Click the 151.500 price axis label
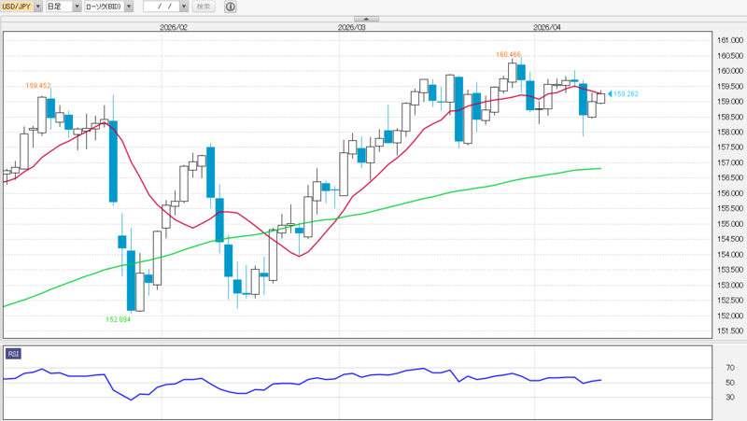Screen dimensions: 747x421 [x=730, y=331]
